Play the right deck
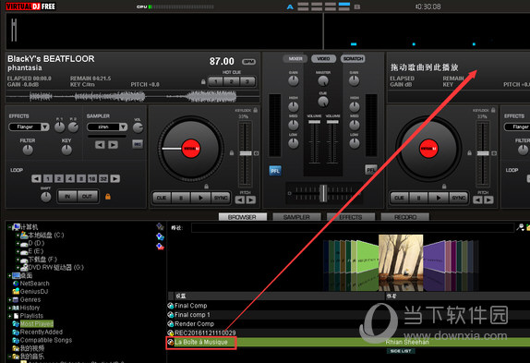 pos(439,198)
